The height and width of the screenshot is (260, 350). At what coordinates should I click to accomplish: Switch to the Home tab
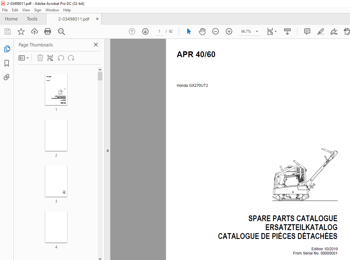11,19
